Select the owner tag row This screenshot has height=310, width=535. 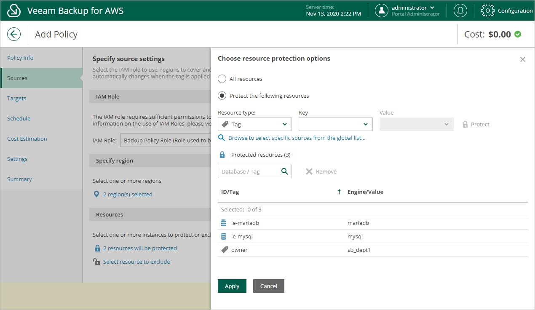pos(373,250)
